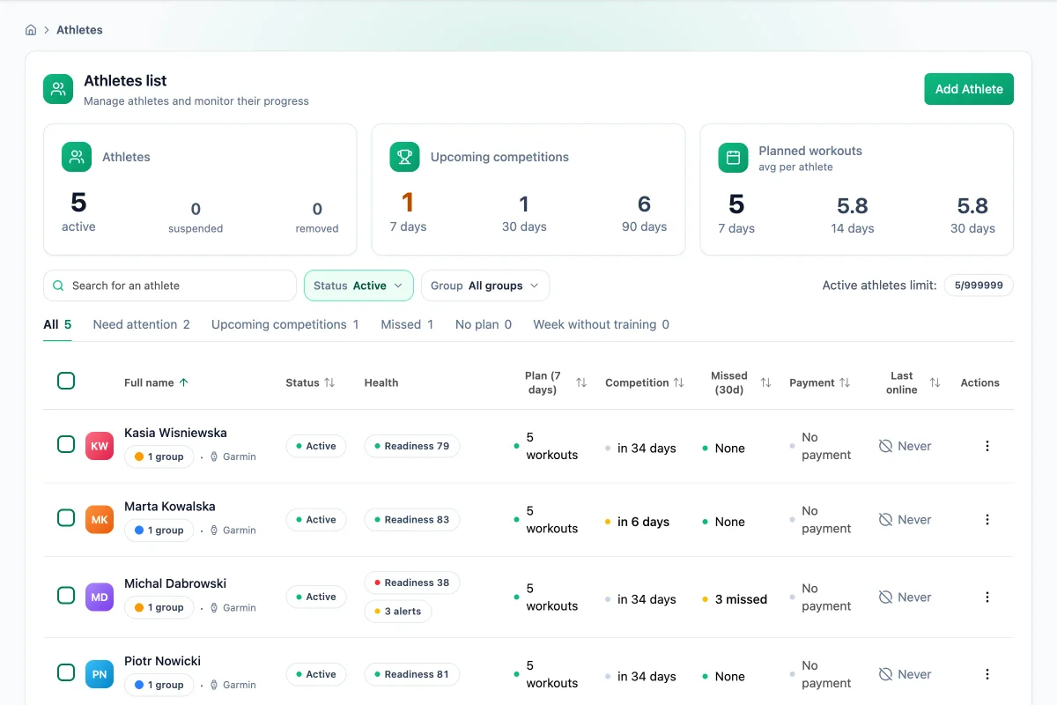Click Readiness 81 badge for Piotr Nowicki

412,674
